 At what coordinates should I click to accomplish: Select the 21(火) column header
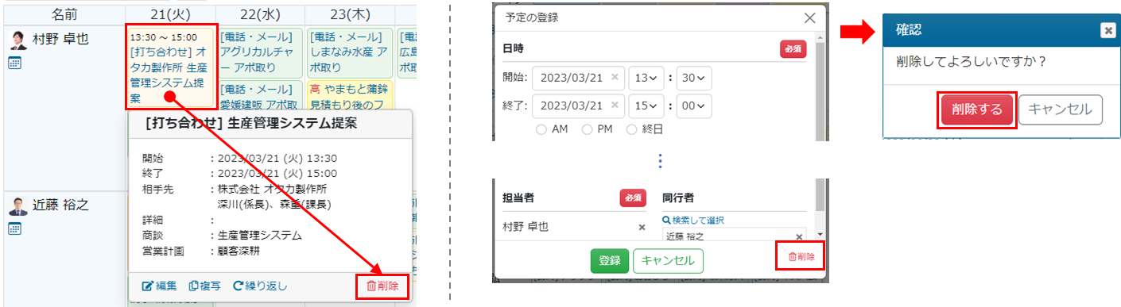click(x=169, y=14)
